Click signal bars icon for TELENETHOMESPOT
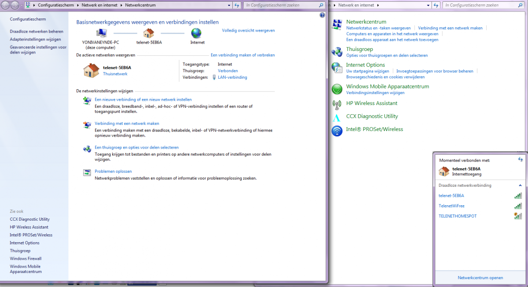This screenshot has height=287, width=528. tap(518, 216)
